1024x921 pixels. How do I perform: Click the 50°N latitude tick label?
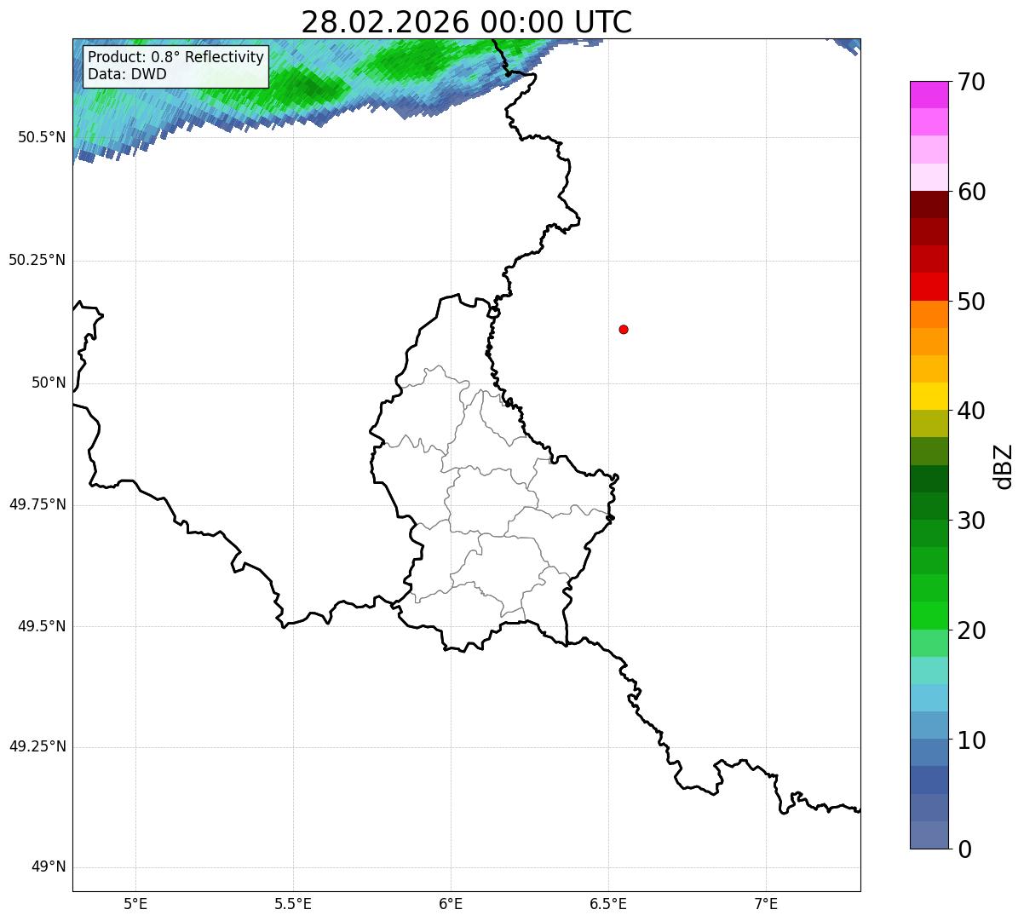pos(49,383)
